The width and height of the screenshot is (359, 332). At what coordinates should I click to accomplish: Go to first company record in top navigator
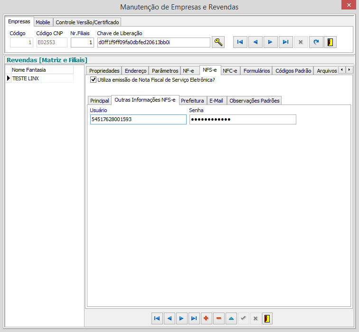click(x=240, y=42)
